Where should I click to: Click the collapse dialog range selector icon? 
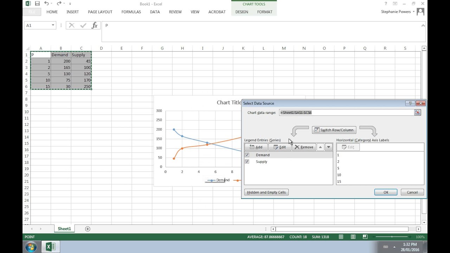(x=417, y=112)
